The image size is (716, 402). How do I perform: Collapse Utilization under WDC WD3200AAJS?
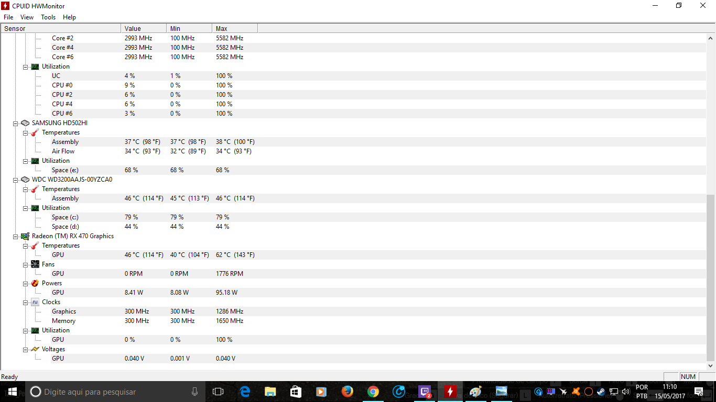(x=25, y=208)
